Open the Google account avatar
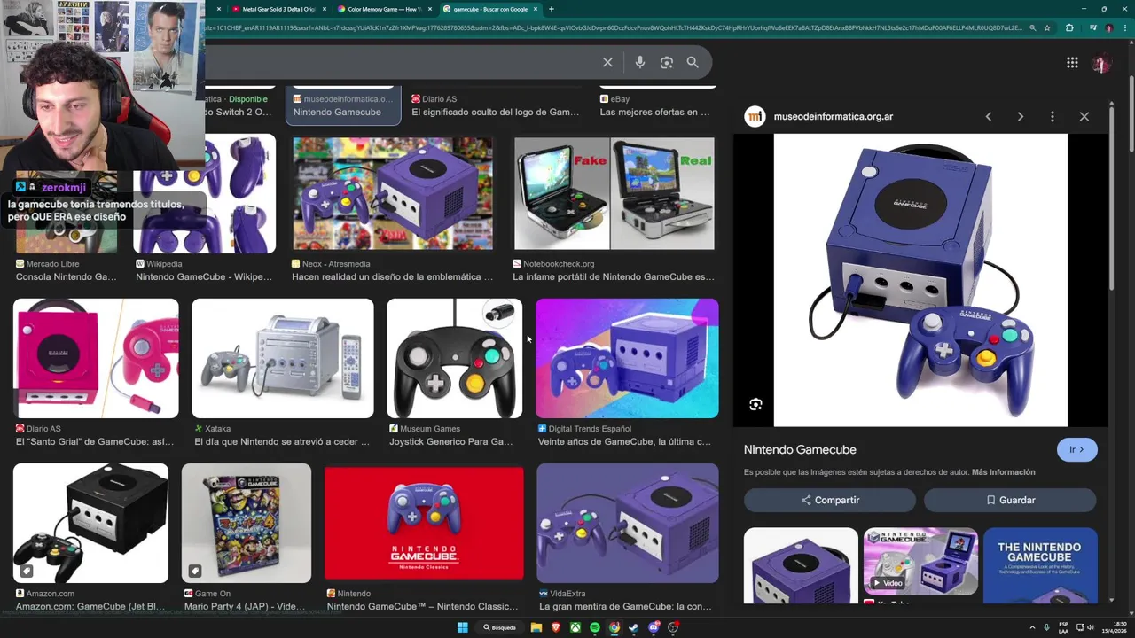Image resolution: width=1135 pixels, height=638 pixels. pyautogui.click(x=1101, y=63)
